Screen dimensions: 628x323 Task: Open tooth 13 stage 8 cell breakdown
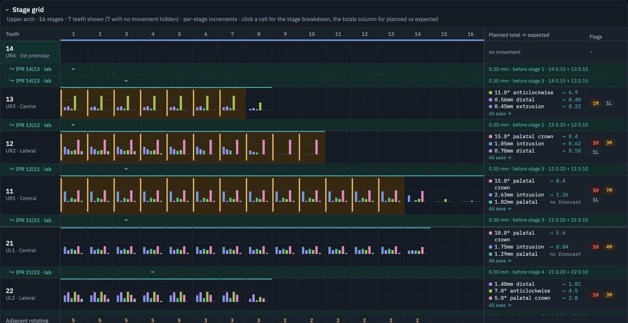pyautogui.click(x=259, y=103)
